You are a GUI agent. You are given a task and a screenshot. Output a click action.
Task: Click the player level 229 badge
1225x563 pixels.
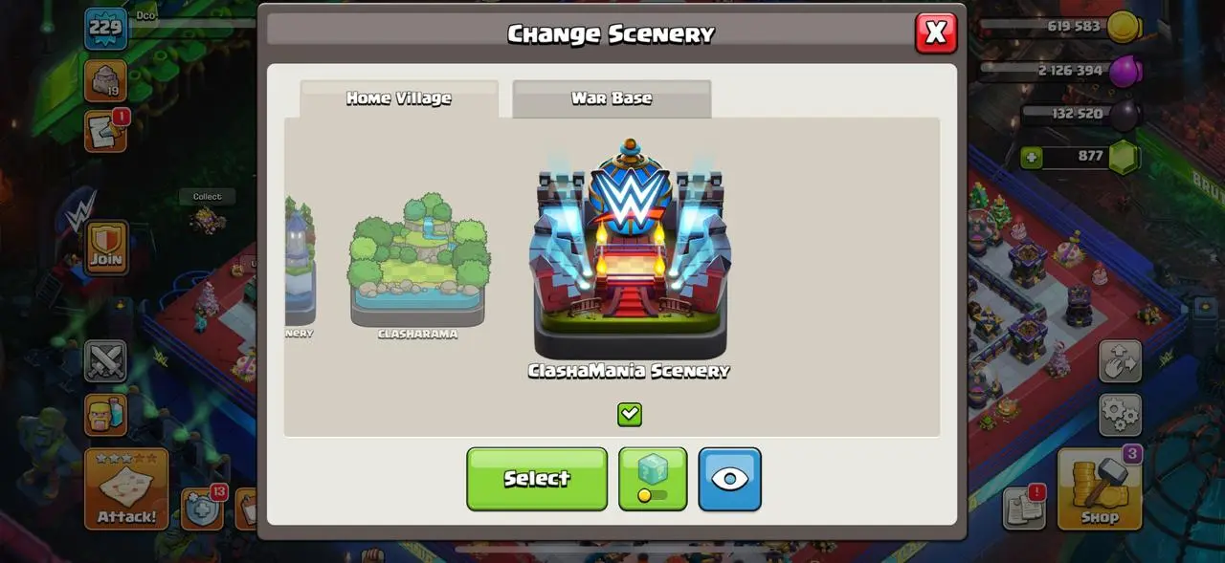(105, 28)
